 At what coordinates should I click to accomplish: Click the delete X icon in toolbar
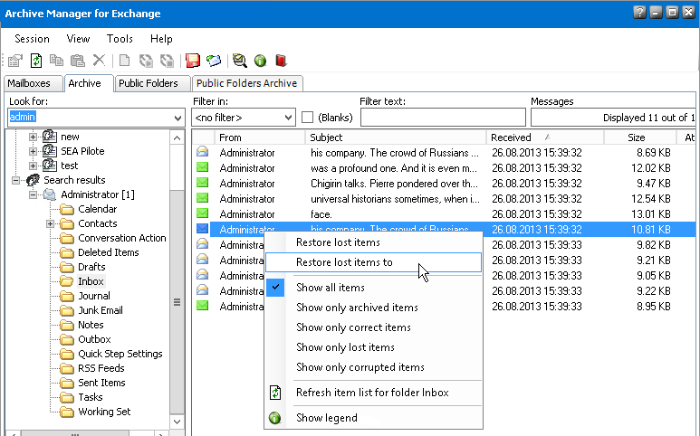point(99,61)
